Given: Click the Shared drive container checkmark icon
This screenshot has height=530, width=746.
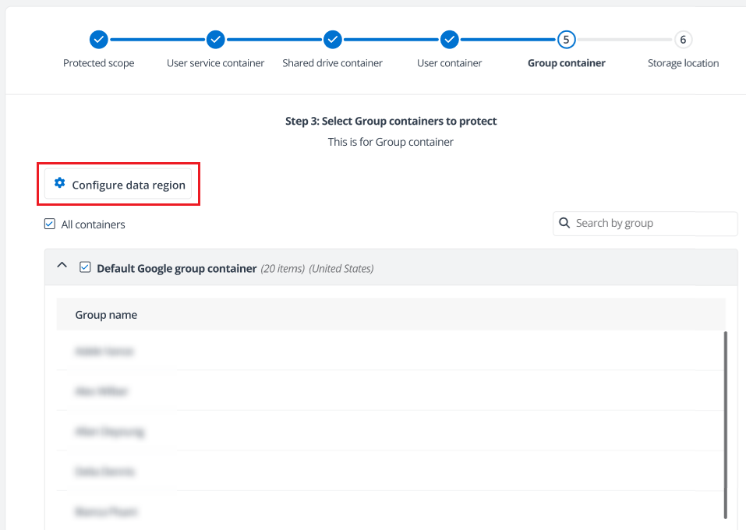Looking at the screenshot, I should tap(332, 39).
